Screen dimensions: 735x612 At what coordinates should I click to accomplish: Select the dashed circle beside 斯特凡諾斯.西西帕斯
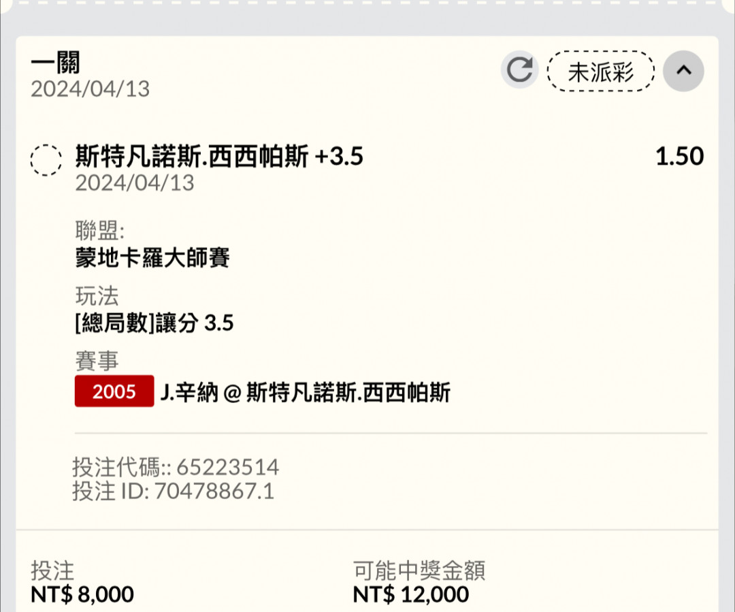tap(46, 160)
